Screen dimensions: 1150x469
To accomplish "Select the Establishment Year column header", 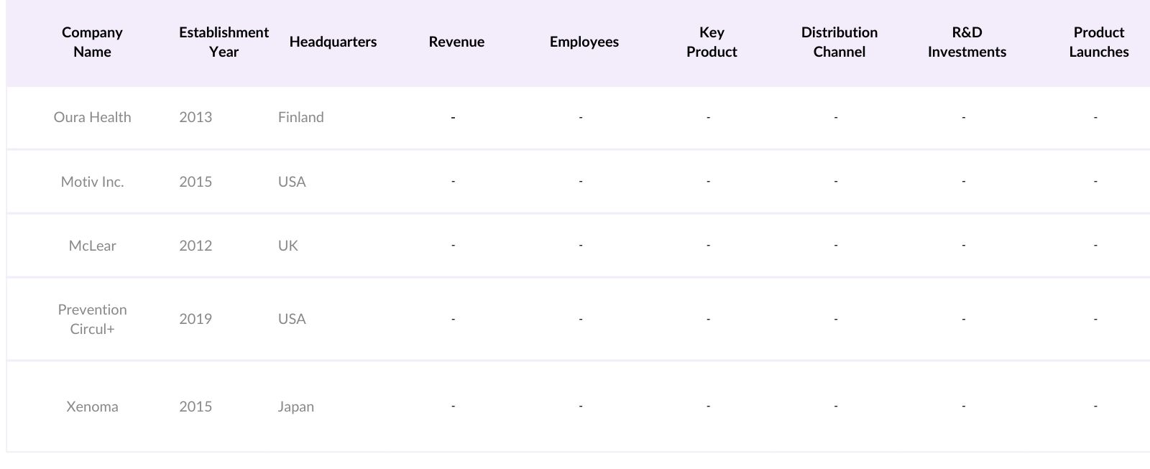I will (x=224, y=42).
